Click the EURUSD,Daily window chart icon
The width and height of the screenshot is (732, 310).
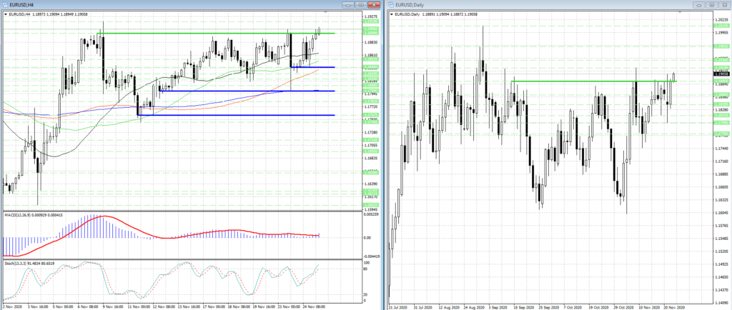392,4
